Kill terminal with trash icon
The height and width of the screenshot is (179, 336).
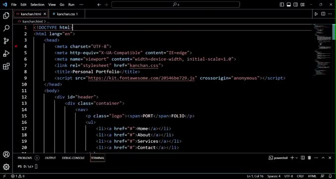pos(309,158)
